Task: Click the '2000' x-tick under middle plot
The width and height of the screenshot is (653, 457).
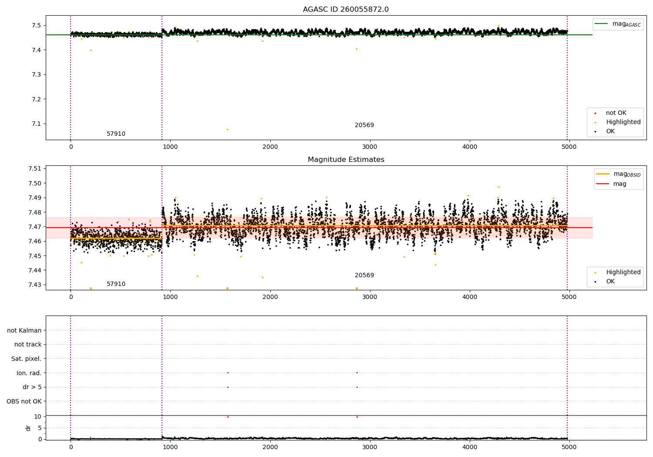Action: [270, 297]
